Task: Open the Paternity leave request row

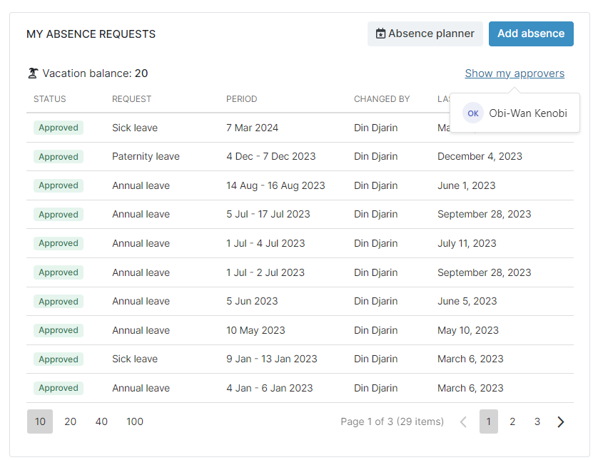Action: pyautogui.click(x=146, y=156)
